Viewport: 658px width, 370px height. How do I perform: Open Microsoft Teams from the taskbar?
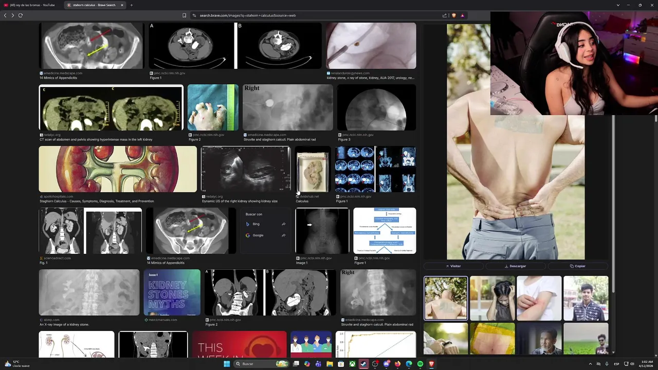(318, 364)
